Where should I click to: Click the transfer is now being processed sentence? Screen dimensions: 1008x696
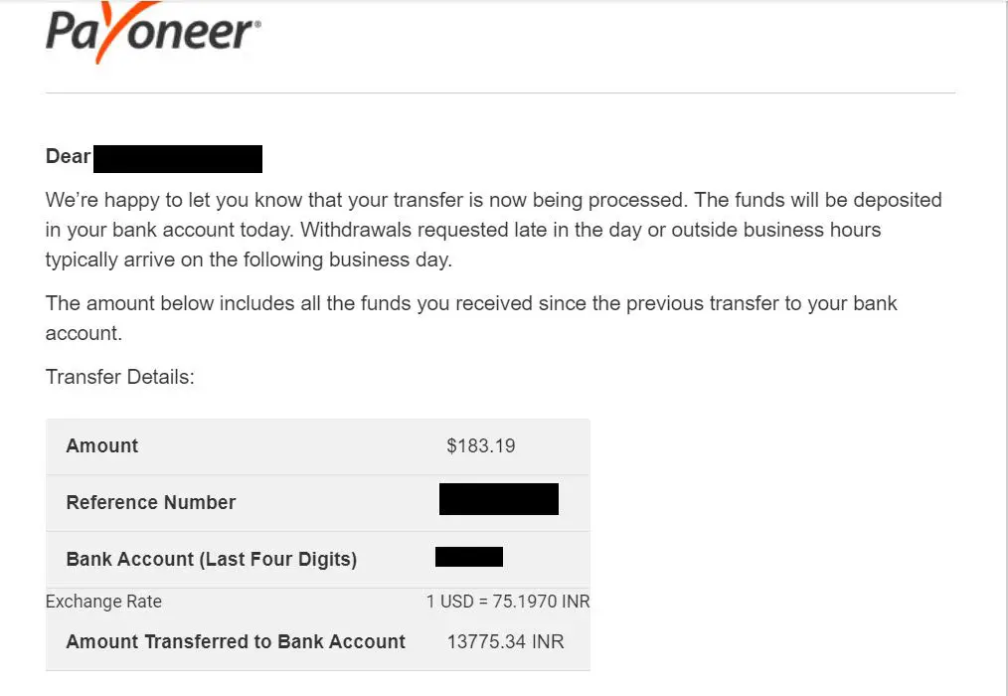[x=367, y=200]
